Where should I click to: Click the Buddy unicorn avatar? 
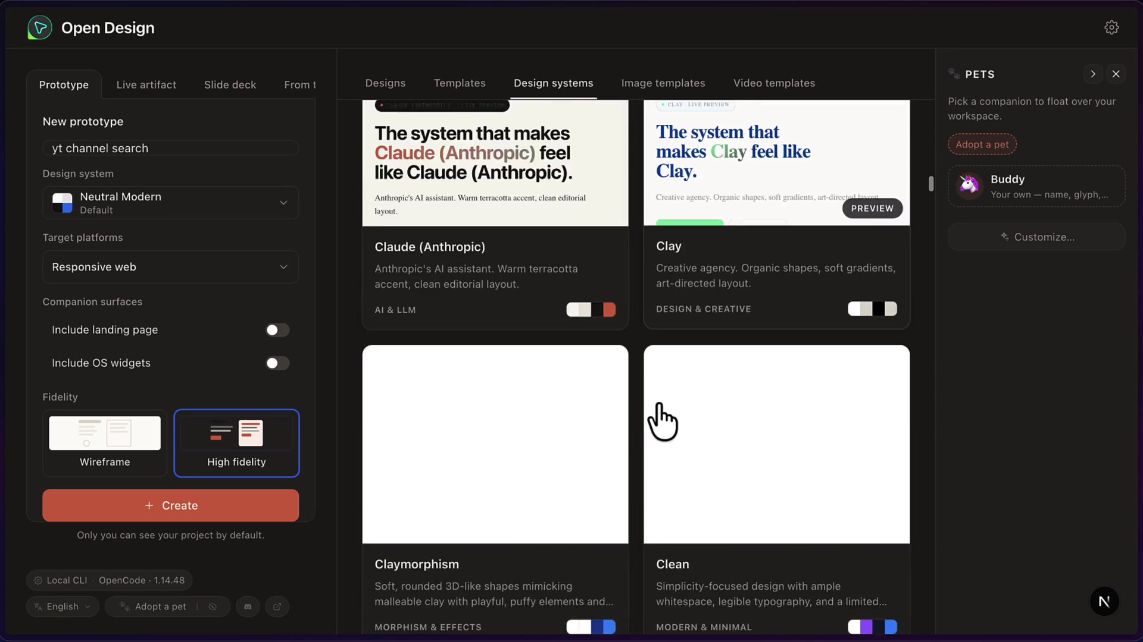click(969, 185)
